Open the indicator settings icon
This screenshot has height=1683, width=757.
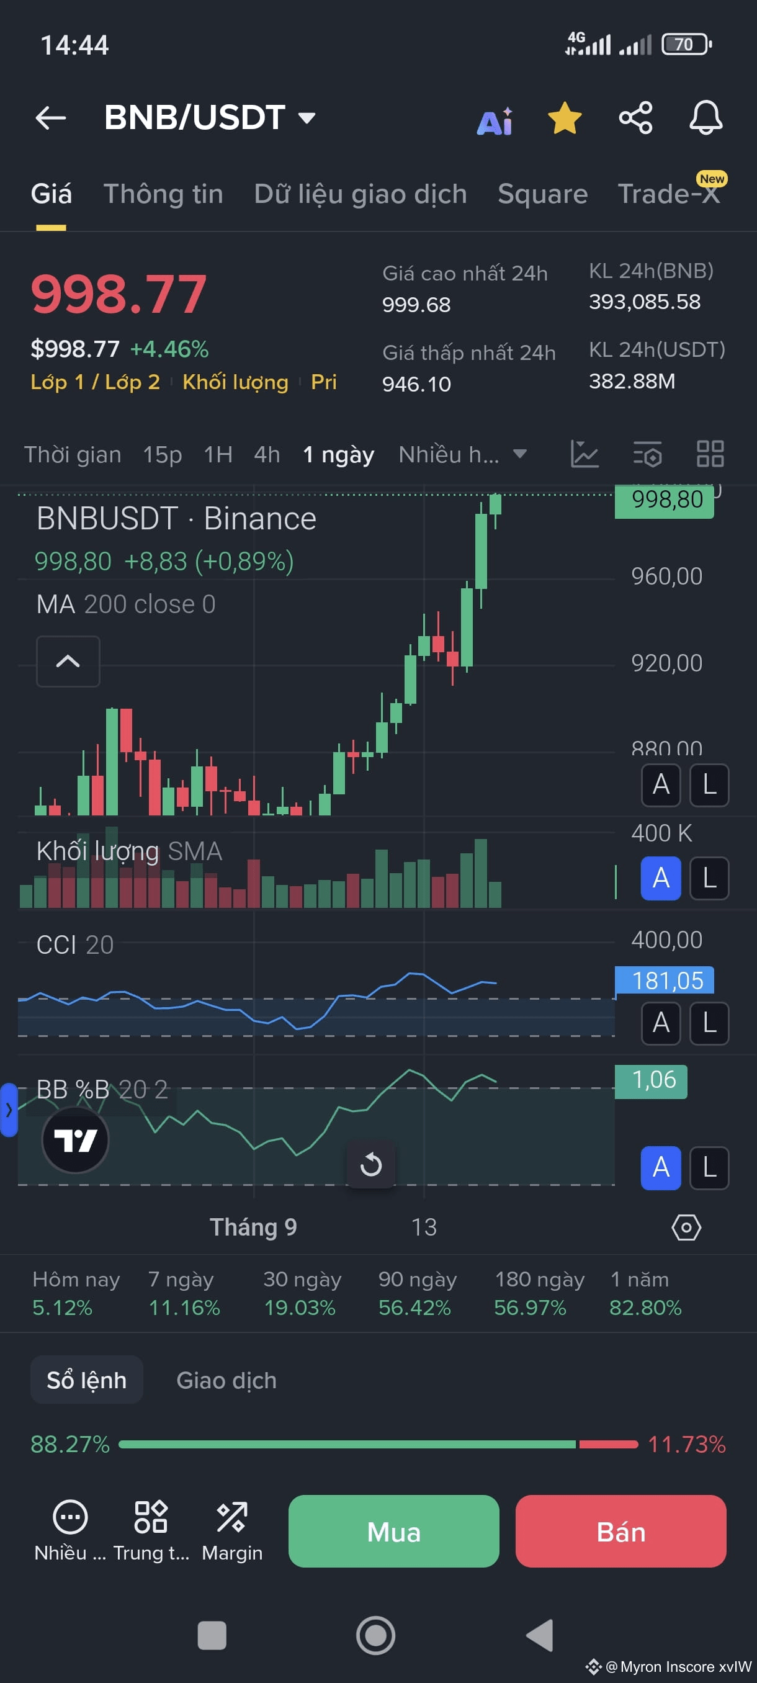[x=648, y=454]
